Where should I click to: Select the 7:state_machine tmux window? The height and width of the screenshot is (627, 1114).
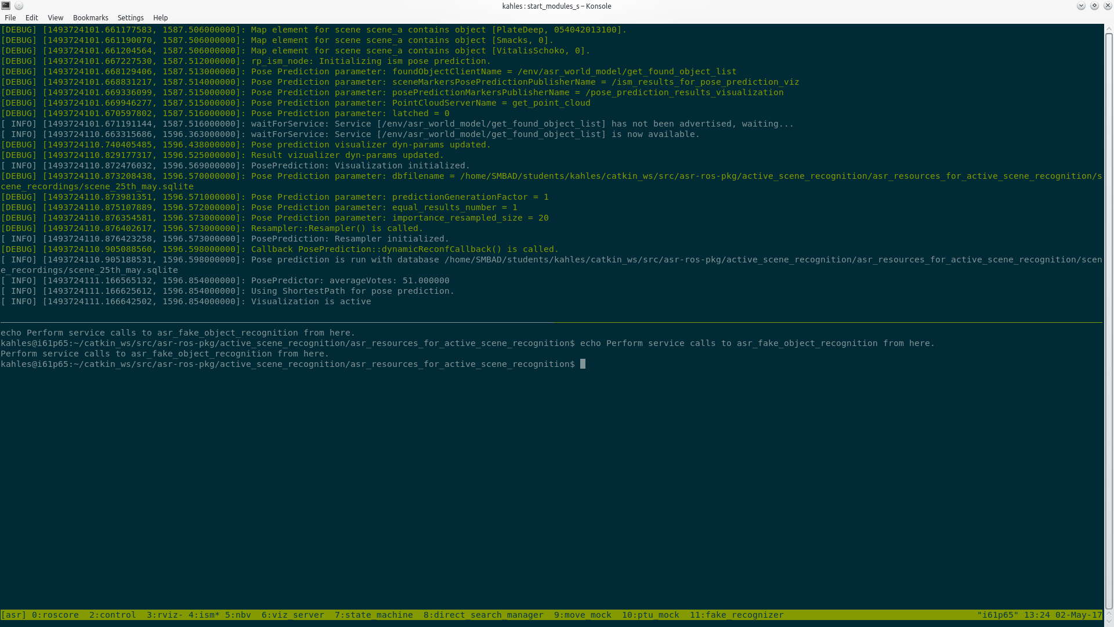coord(374,615)
